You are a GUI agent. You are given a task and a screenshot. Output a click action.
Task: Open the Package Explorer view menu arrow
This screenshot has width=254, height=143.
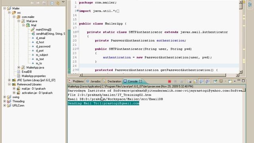tap(63, 2)
